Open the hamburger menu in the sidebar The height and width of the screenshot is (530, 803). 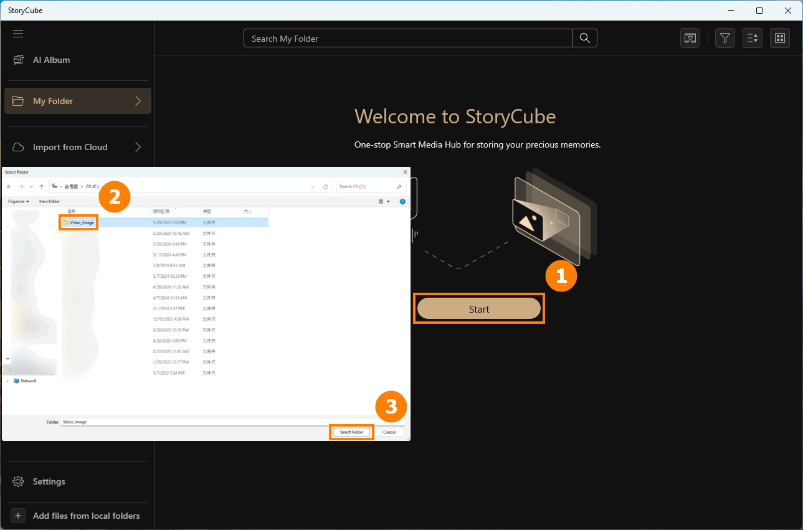[x=18, y=34]
